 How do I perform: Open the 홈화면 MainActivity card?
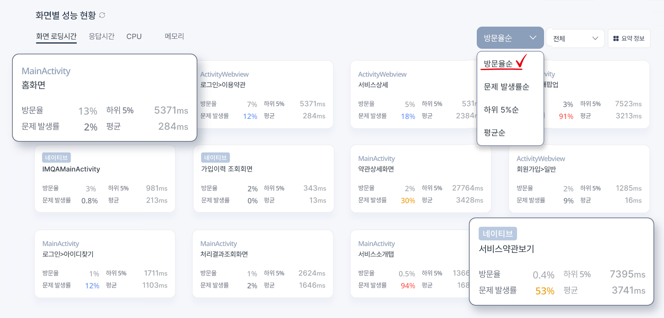[x=105, y=97]
